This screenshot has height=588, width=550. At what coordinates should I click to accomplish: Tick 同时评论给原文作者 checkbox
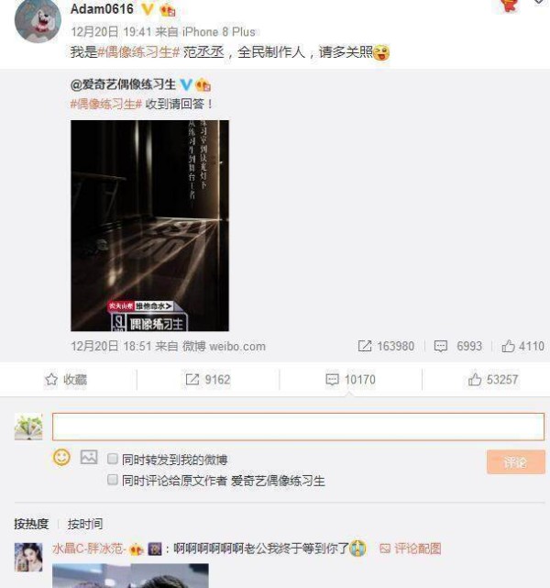click(113, 480)
